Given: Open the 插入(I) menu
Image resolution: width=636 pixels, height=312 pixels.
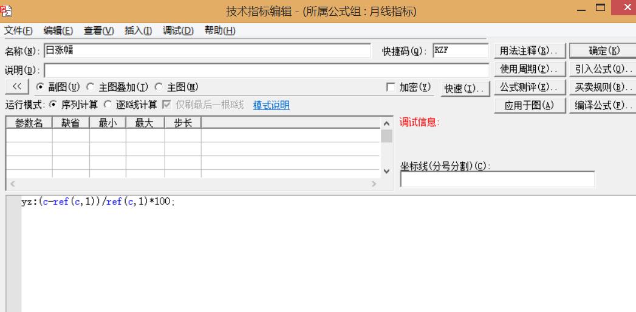Looking at the screenshot, I should tap(138, 31).
